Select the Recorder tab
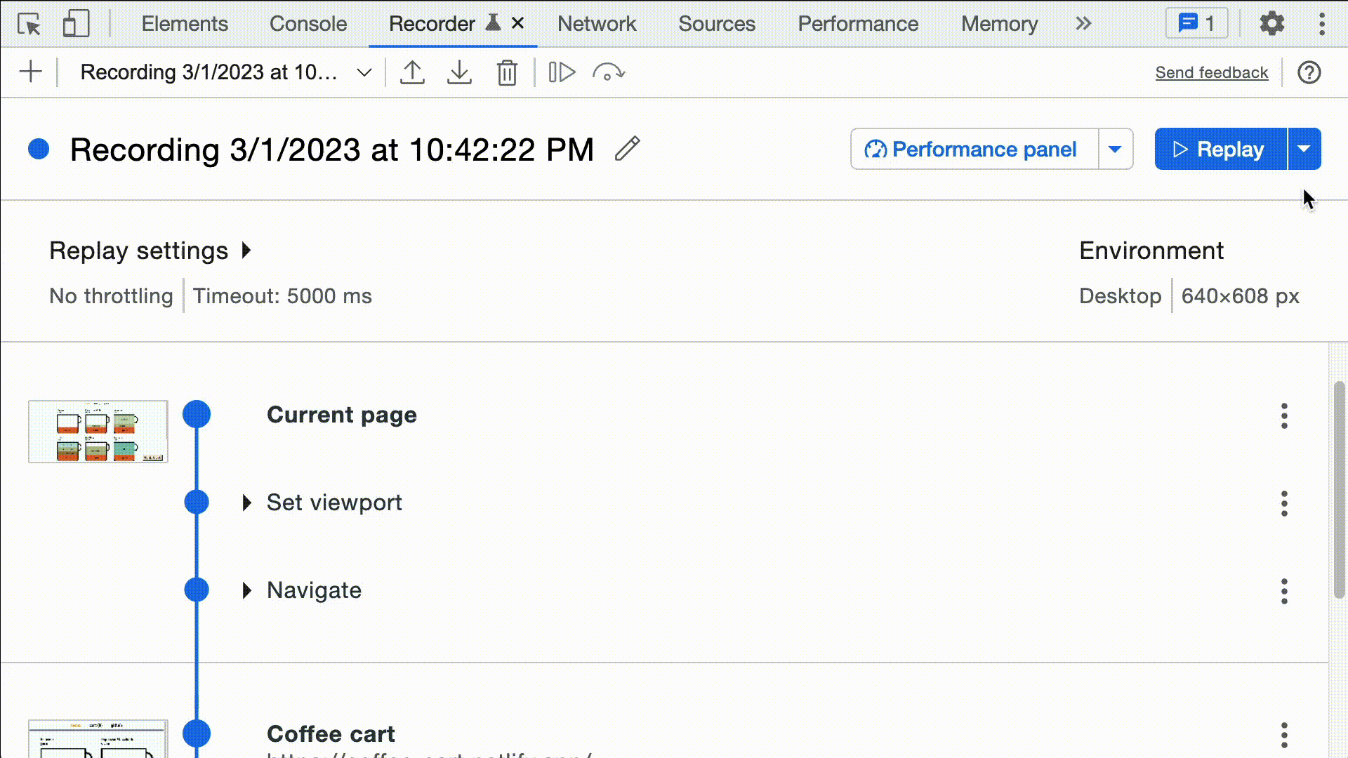 coord(432,23)
